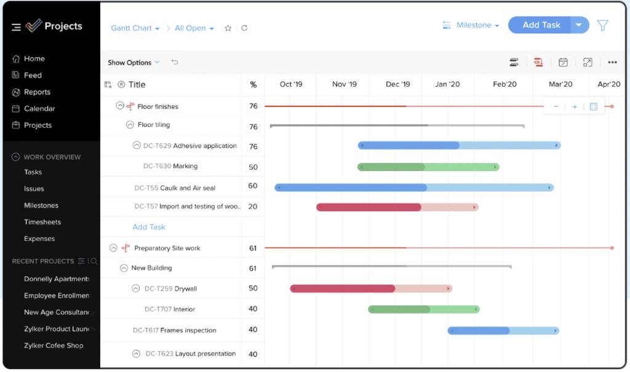Click the blue Add Task button
This screenshot has height=372, width=630.
(x=541, y=25)
